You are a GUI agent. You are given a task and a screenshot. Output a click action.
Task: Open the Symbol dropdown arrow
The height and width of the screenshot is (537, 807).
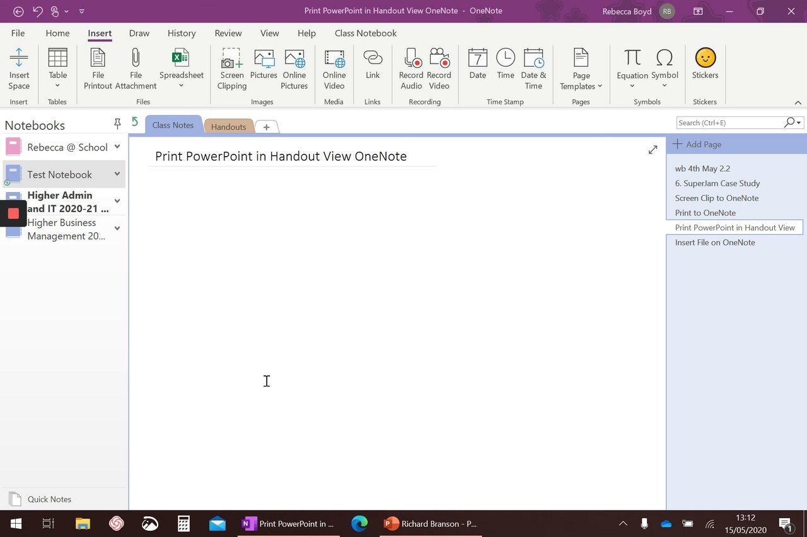665,86
